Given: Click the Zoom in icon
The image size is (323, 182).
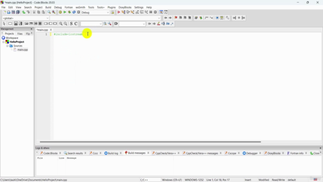Looking at the screenshot, I should pyautogui.click(x=61, y=24).
